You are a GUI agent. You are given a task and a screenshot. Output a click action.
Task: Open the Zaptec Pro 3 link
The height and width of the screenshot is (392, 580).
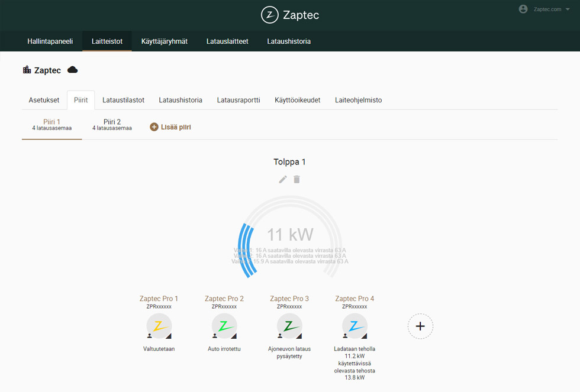(289, 299)
